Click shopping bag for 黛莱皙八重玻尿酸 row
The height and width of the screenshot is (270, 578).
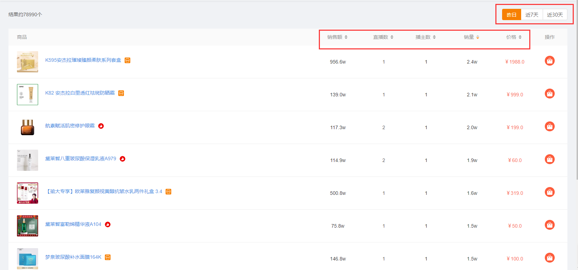click(x=549, y=160)
